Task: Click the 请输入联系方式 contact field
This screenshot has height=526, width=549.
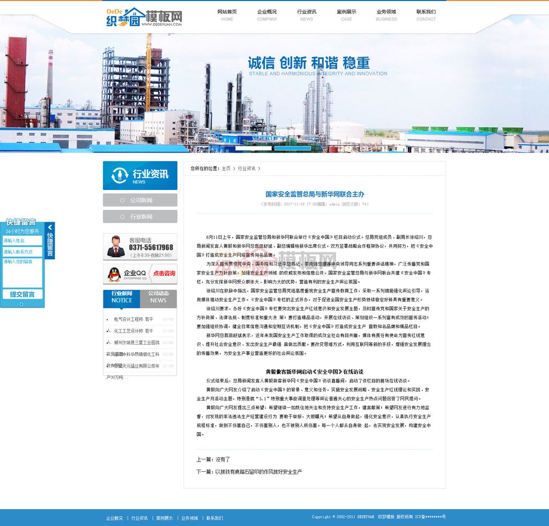Action: (x=22, y=252)
